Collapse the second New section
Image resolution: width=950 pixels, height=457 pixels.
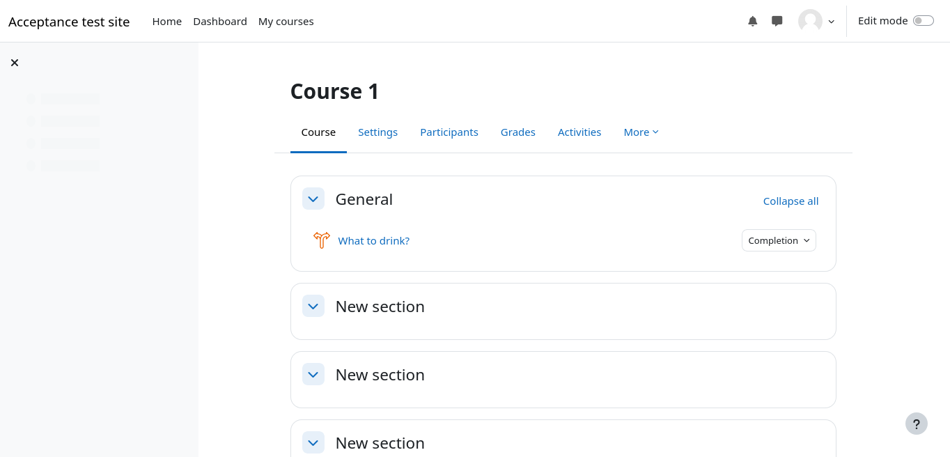(x=313, y=374)
